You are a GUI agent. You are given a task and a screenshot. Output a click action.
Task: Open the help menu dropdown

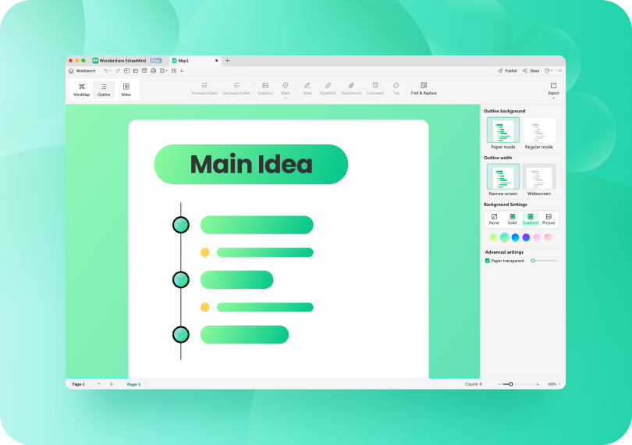[549, 70]
